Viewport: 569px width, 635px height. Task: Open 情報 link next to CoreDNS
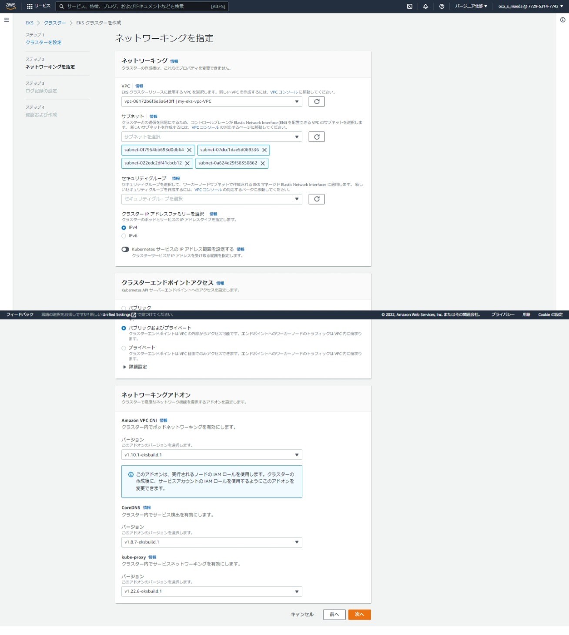147,508
